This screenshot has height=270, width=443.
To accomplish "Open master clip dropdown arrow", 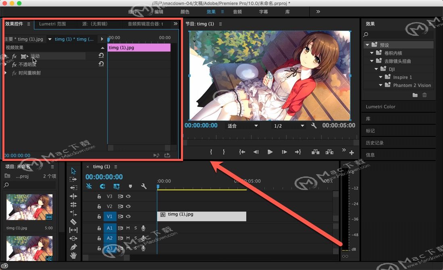I will 50,39.
